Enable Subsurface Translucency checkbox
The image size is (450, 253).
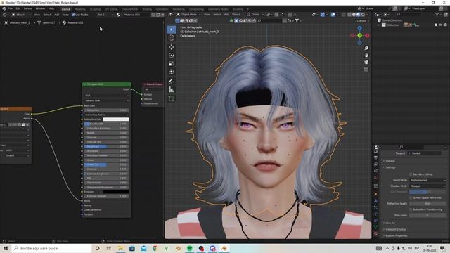click(411, 209)
